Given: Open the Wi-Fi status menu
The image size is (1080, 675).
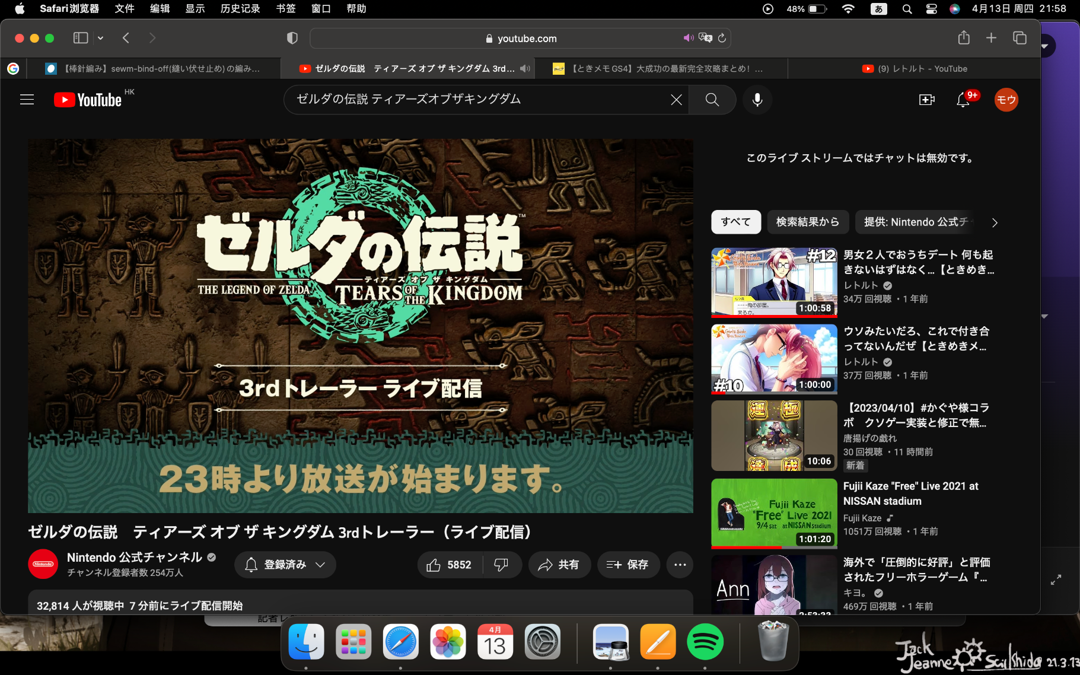Looking at the screenshot, I should click(x=848, y=9).
